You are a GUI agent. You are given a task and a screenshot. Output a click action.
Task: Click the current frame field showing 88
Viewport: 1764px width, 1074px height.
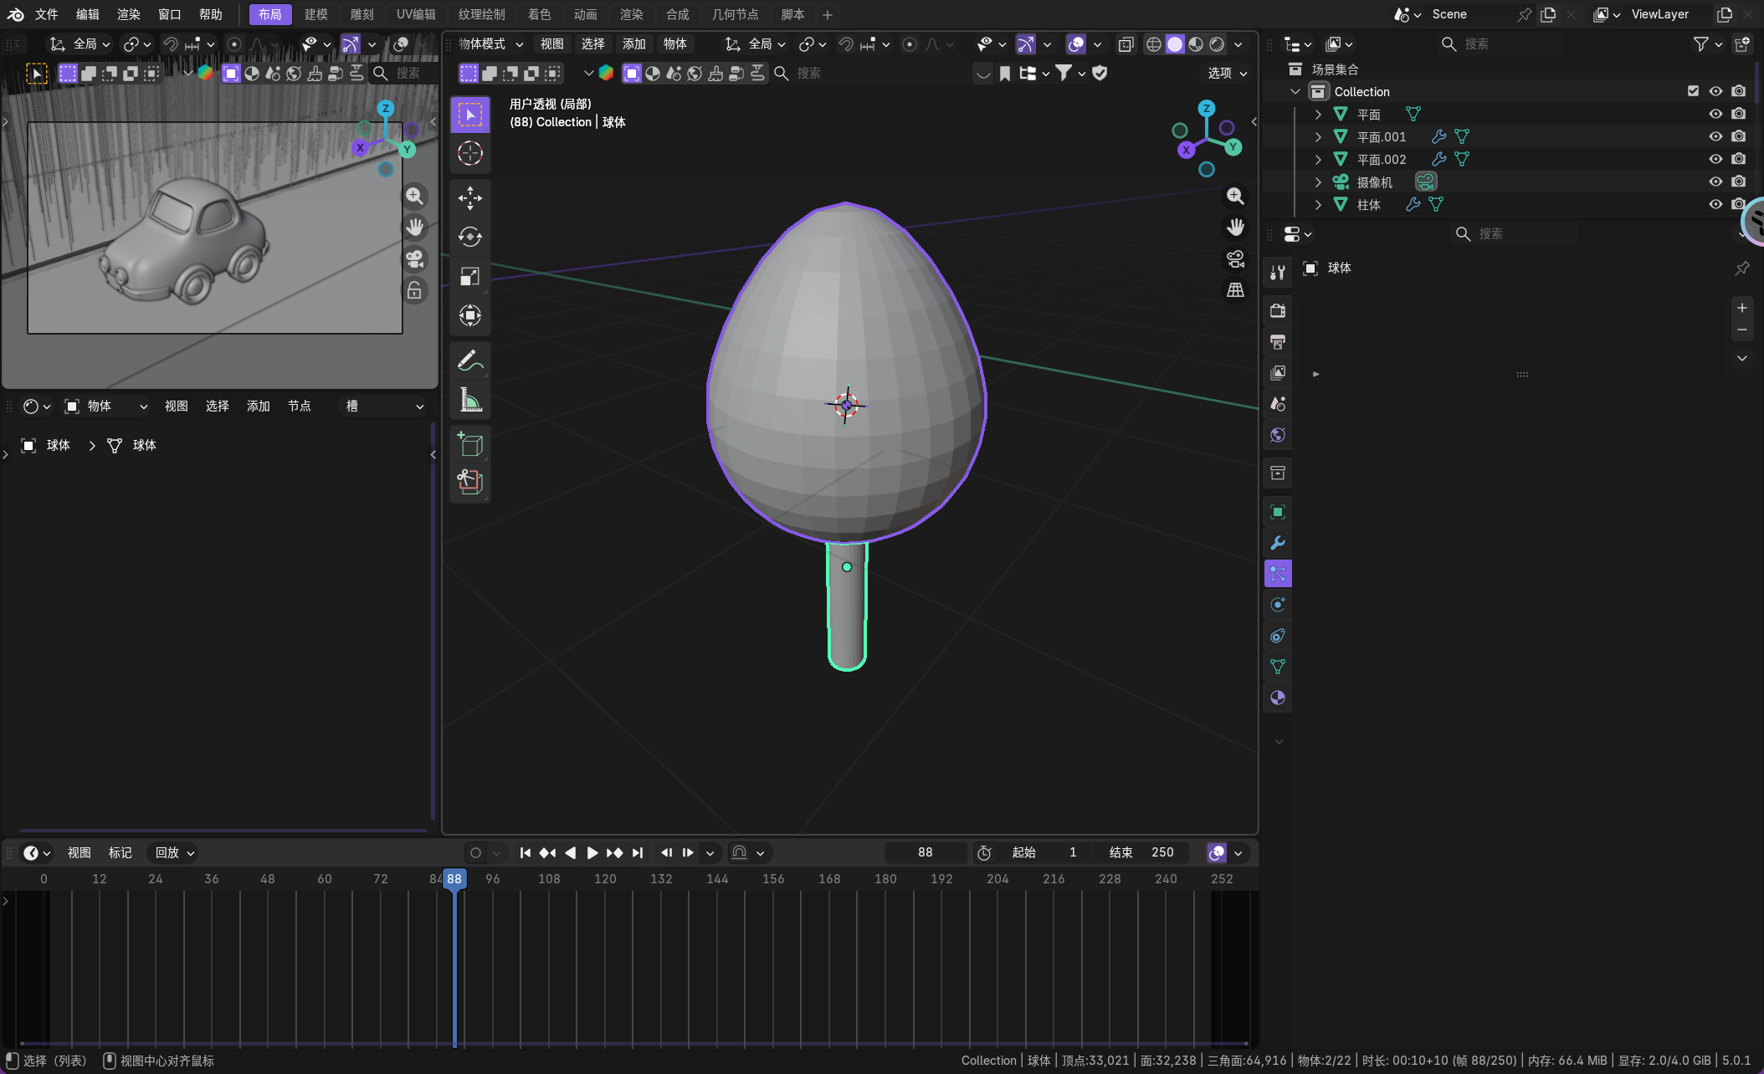925,852
